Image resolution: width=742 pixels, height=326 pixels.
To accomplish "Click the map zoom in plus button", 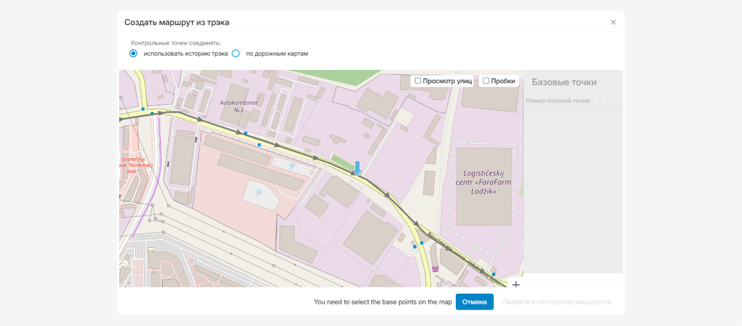I will point(516,284).
